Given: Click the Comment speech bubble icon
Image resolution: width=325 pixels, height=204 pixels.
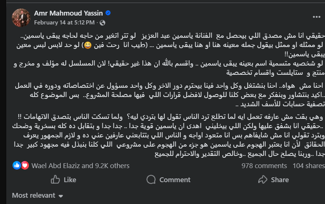Looking at the screenshot, I should [151, 180].
